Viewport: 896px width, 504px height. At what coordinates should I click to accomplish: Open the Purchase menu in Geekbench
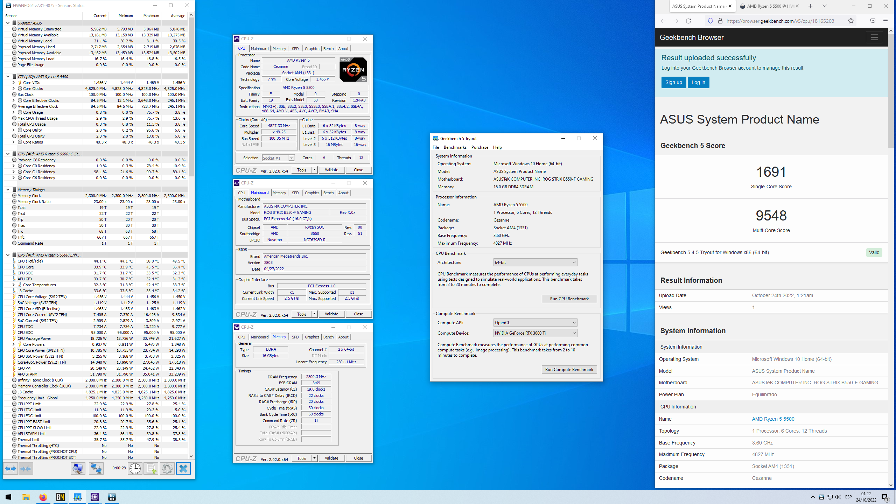click(x=479, y=147)
